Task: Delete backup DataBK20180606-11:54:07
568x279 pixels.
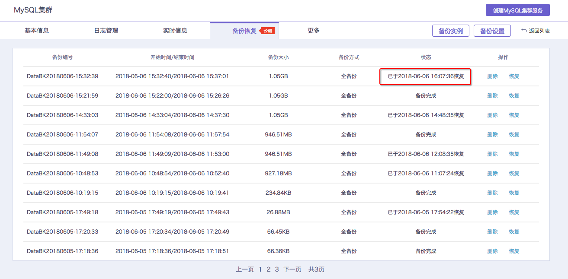Action: (x=492, y=135)
